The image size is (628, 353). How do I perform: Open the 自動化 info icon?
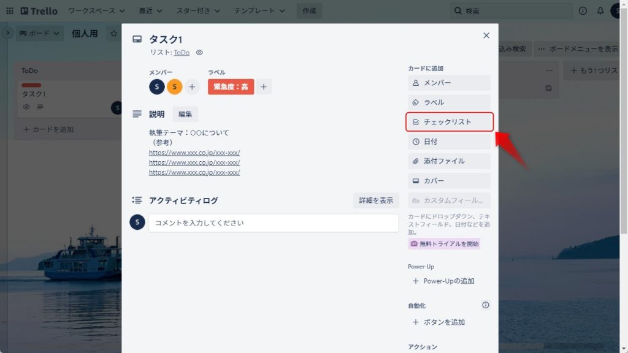point(486,305)
